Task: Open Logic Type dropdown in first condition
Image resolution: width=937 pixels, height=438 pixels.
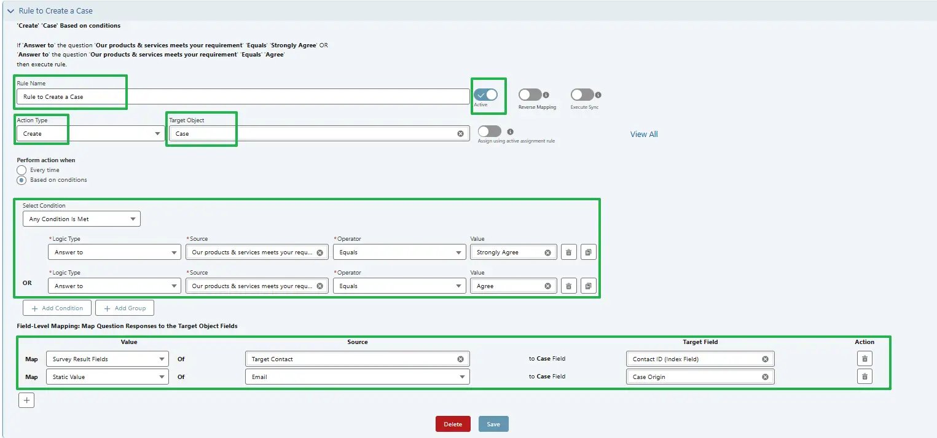Action: [x=114, y=252]
